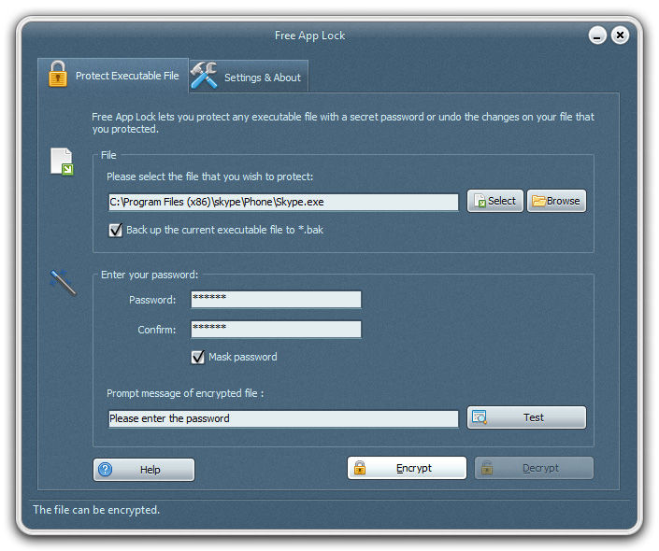Click the folder icon on Browse button
659x551 pixels.
538,201
